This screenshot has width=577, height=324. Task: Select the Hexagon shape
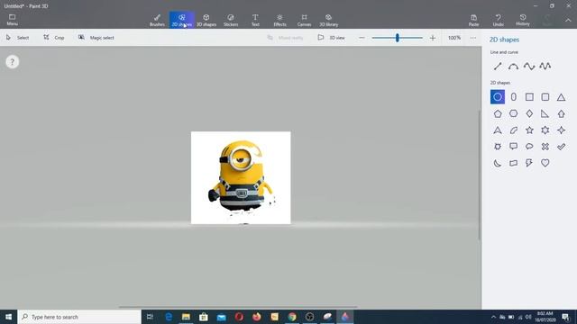pyautogui.click(x=513, y=113)
